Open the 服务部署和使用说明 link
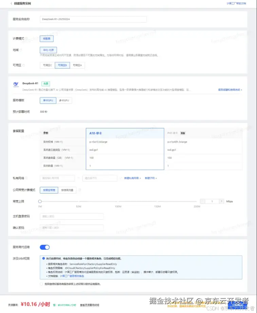257x313 pixels. click(230, 90)
